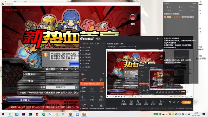Click the blue confirm button in login dialog

pos(74,64)
